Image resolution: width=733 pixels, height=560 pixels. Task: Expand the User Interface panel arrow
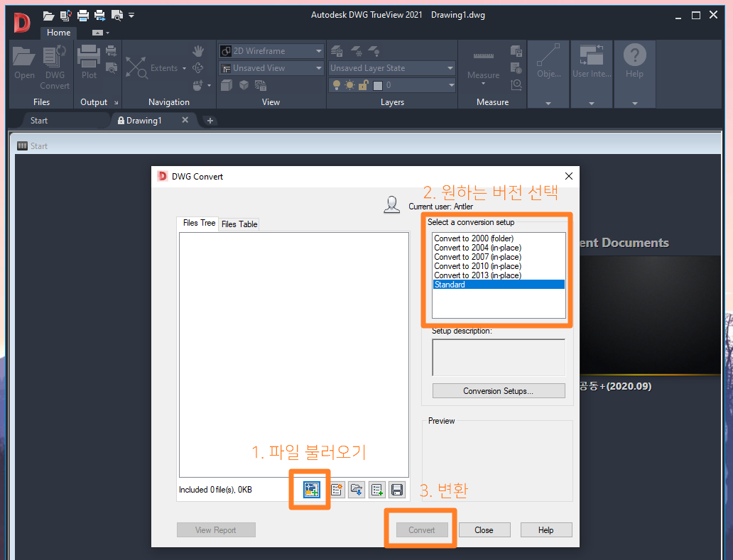(x=592, y=103)
